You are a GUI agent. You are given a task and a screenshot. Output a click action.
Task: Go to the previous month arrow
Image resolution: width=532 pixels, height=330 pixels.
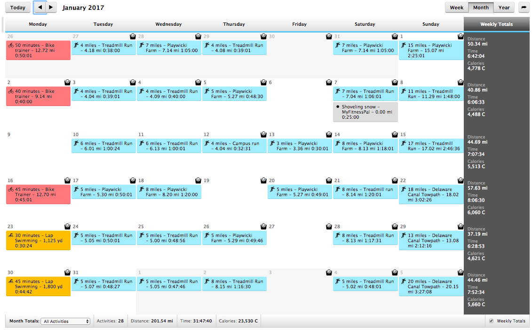pos(40,8)
